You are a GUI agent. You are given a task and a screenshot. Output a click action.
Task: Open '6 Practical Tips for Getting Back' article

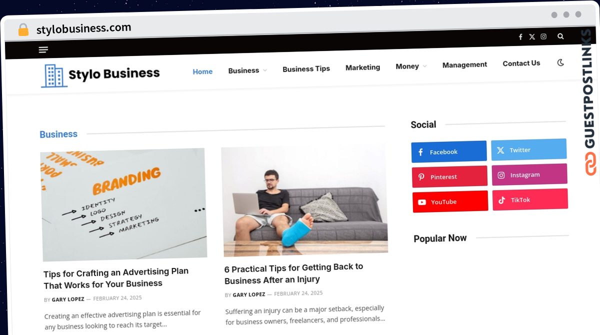293,273
